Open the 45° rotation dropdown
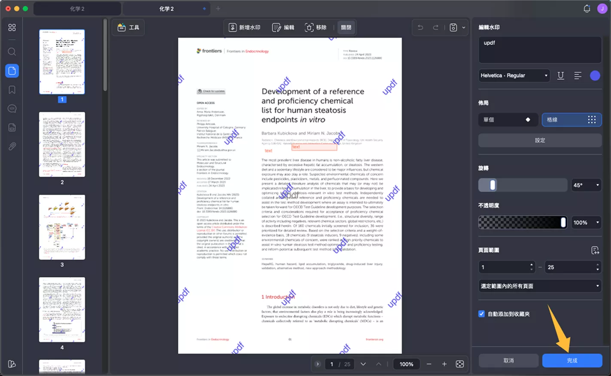Screen dimensions: 611x376 (x=586, y=185)
